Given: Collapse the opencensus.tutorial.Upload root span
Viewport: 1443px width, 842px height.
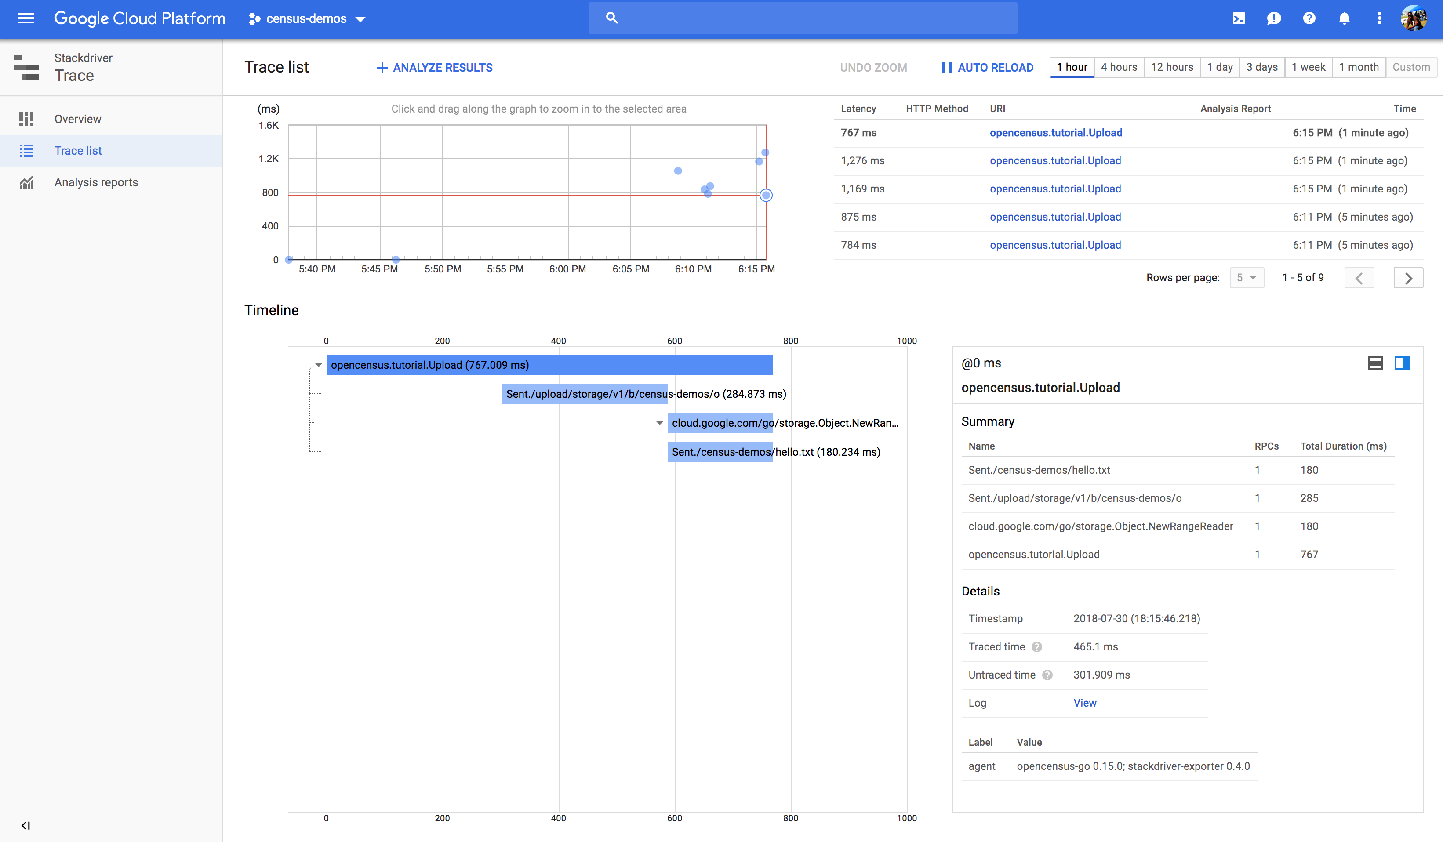Looking at the screenshot, I should [318, 365].
